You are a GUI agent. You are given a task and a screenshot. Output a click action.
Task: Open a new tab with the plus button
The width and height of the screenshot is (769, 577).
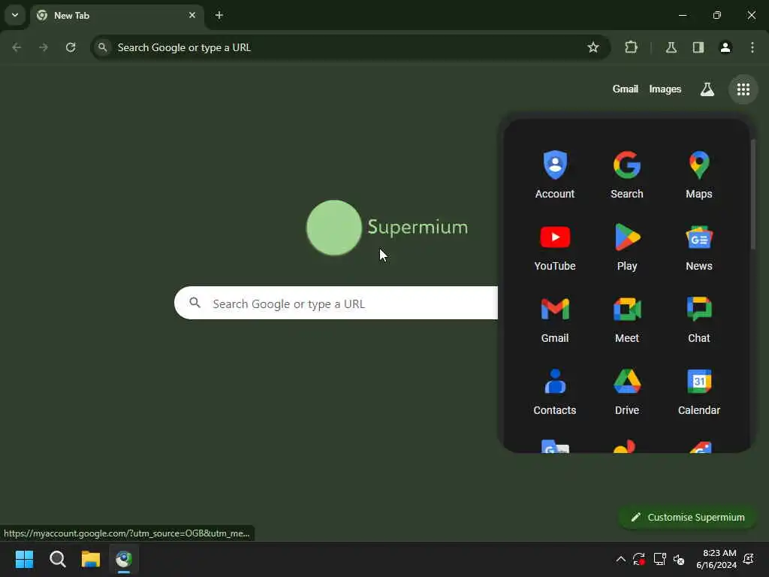click(x=219, y=15)
